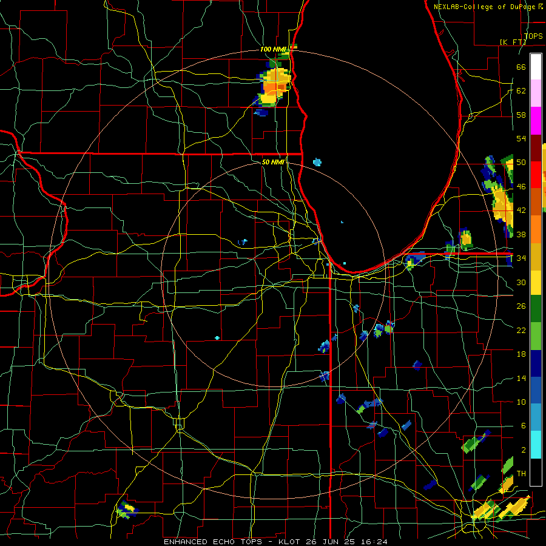Select the legend value 46

521,186
